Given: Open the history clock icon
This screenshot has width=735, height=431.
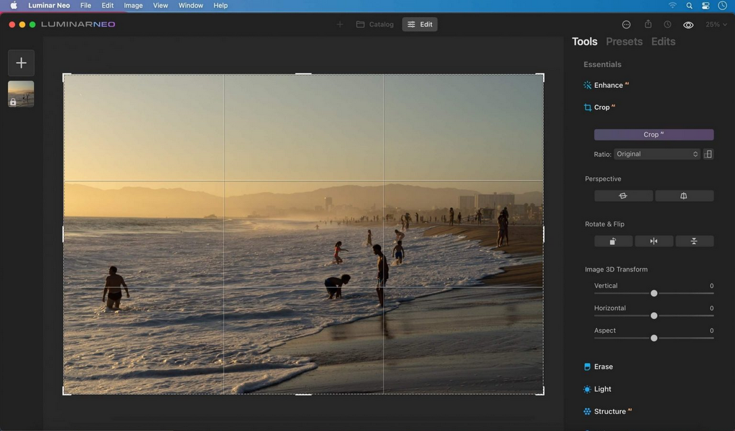Looking at the screenshot, I should click(667, 24).
